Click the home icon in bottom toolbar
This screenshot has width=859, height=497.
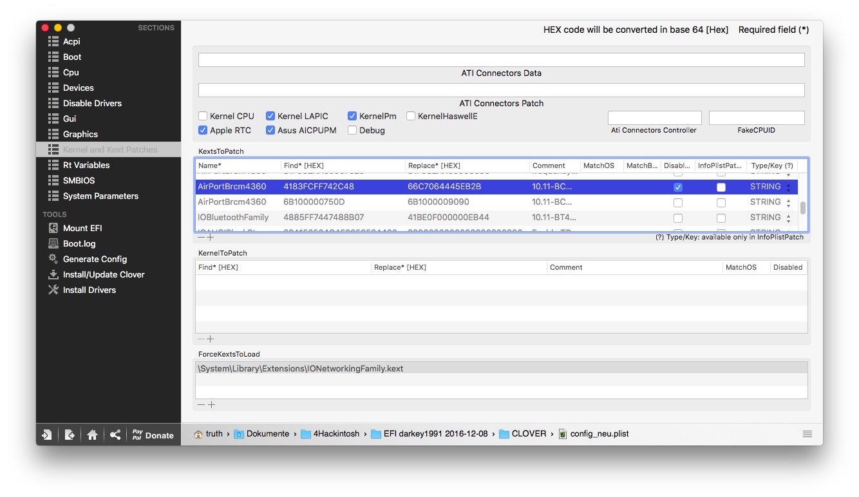point(92,435)
